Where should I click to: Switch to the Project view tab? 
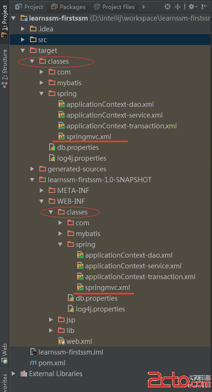(29, 7)
